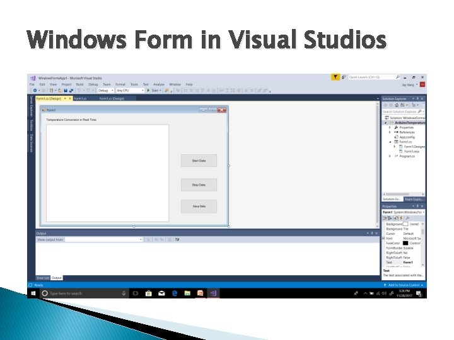Open Mail app from taskbar
This screenshot has height=340, width=454.
tap(161, 293)
